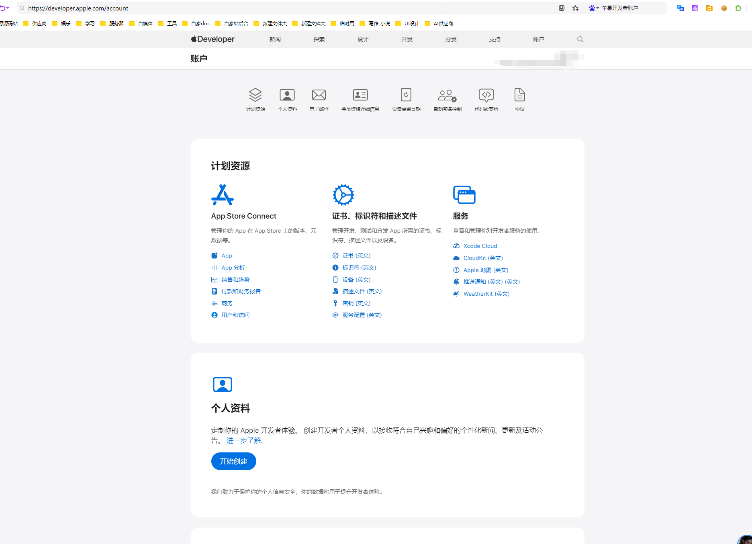Click the green puzzle extensions icon
Image resolution: width=752 pixels, height=544 pixels.
pos(738,8)
